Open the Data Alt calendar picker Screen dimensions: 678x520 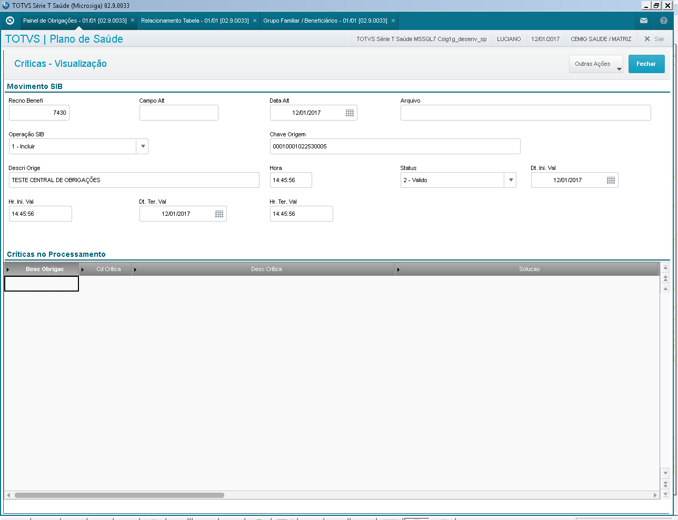click(350, 113)
